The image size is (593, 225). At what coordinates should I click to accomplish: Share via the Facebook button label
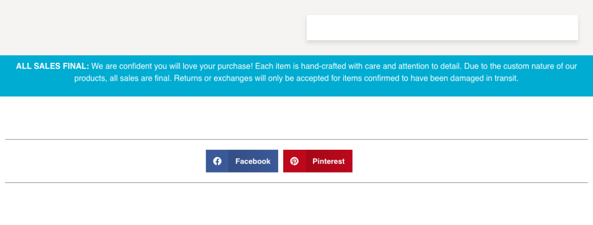click(x=253, y=161)
